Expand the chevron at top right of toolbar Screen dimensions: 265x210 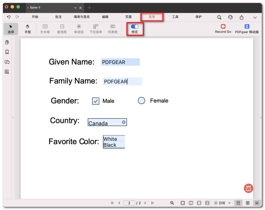(x=255, y=18)
